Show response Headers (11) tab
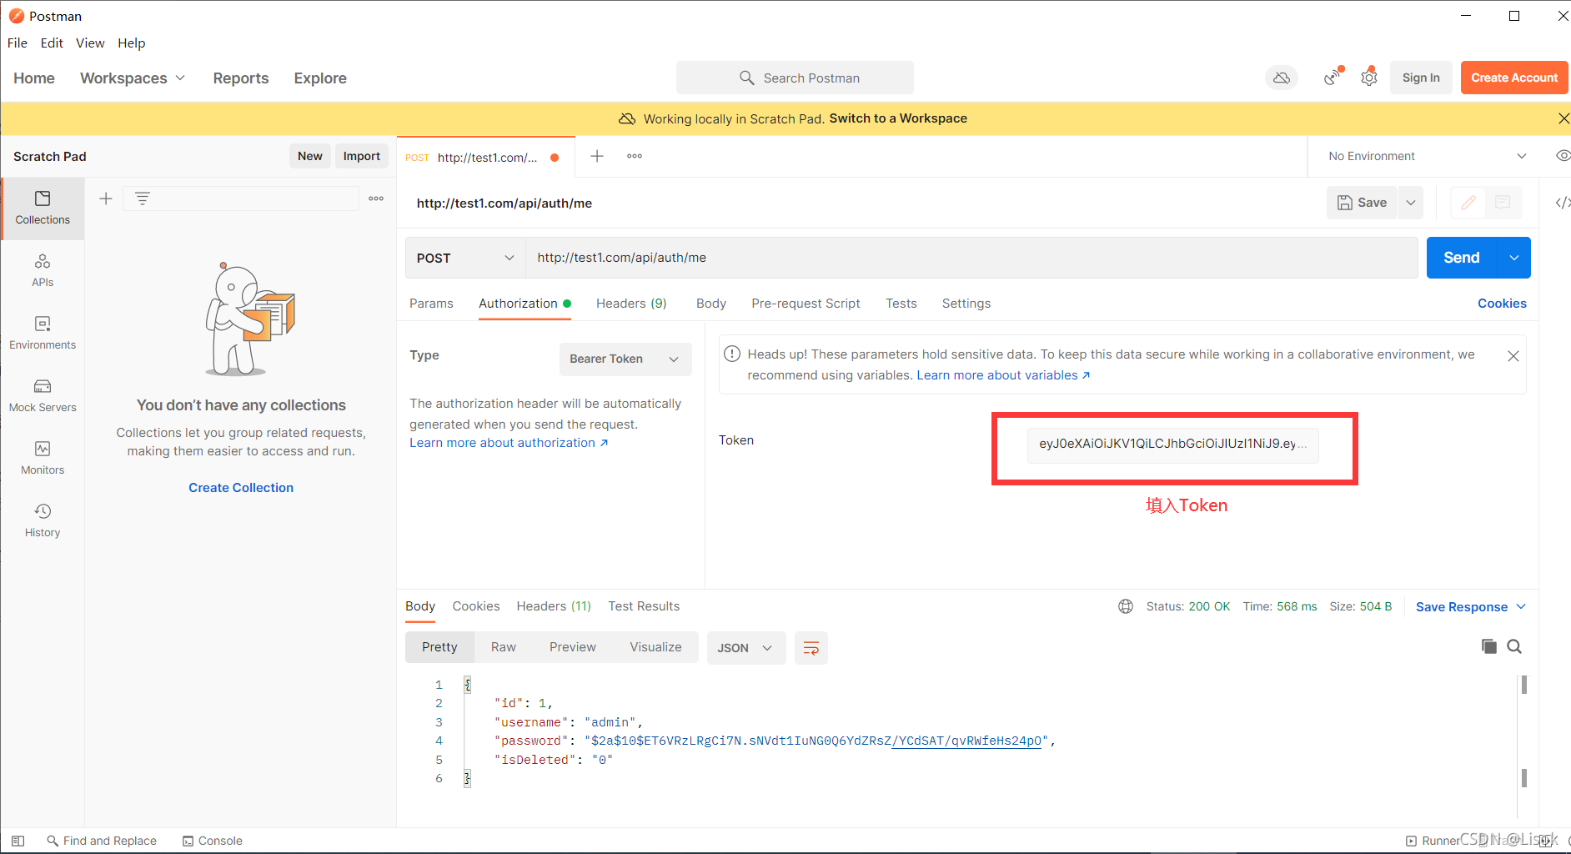This screenshot has width=1571, height=854. click(554, 606)
